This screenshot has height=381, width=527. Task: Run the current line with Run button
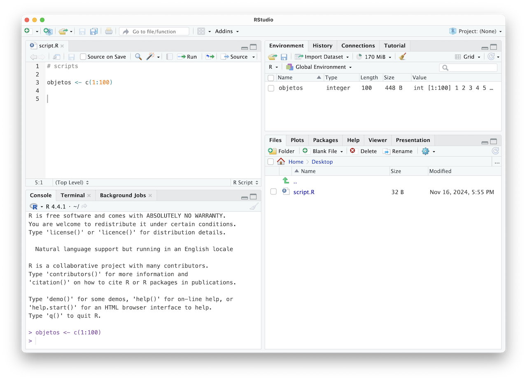click(187, 57)
